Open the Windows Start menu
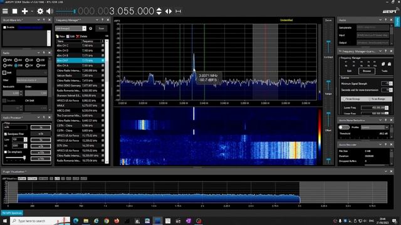The width and height of the screenshot is (401, 225). (x=5, y=221)
